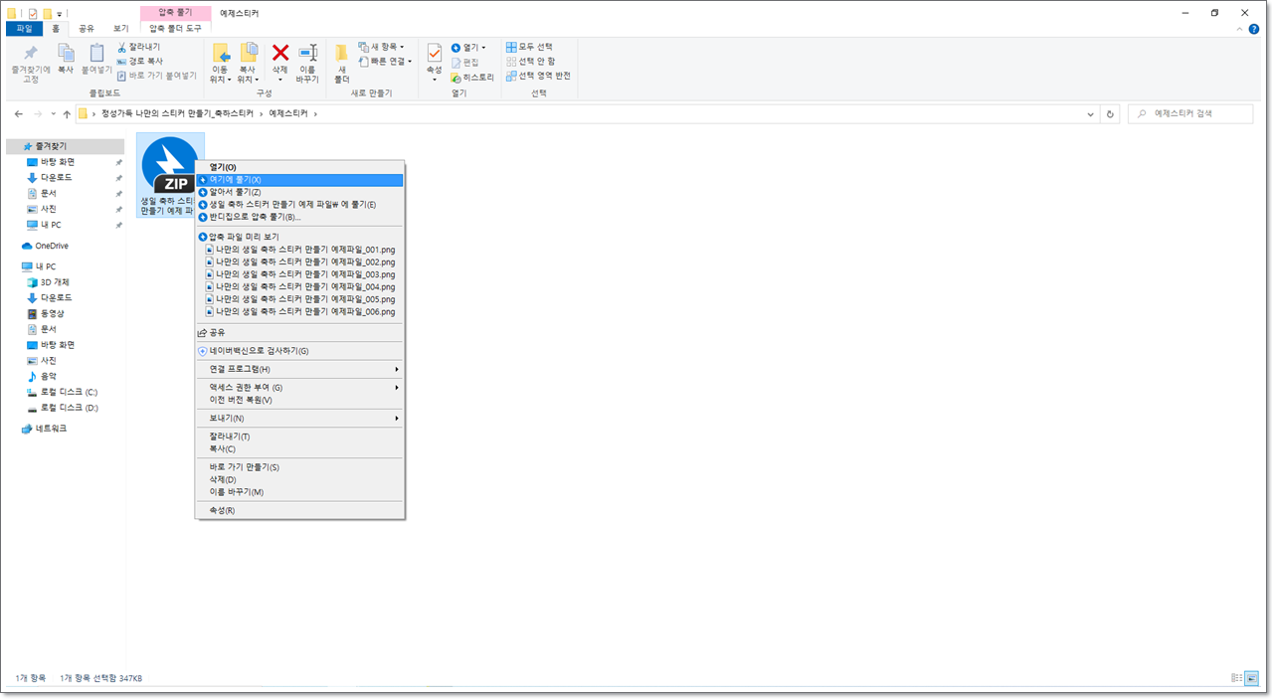
Task: Click 즐겨찾기에 고정 pin icon in ribbon
Action: coord(30,54)
